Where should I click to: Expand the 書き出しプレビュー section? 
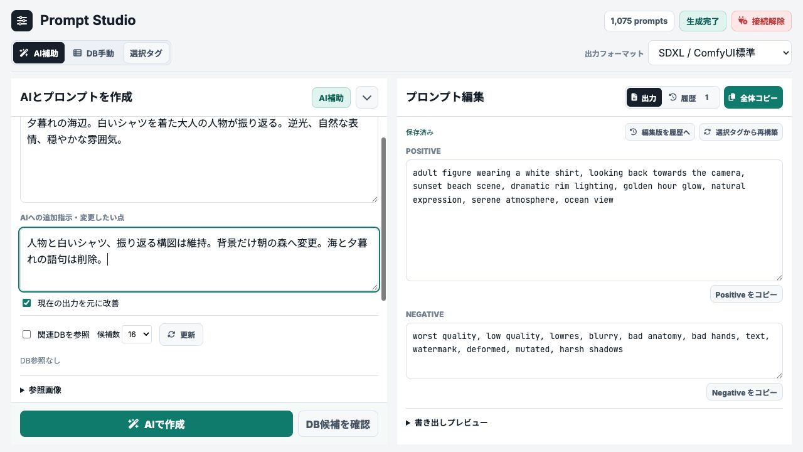point(447,422)
